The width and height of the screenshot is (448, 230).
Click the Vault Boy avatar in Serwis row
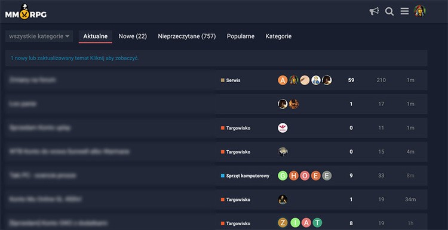coord(316,80)
